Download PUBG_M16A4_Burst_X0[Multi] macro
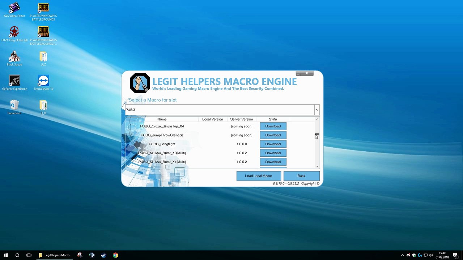463x260 pixels. coord(273,153)
